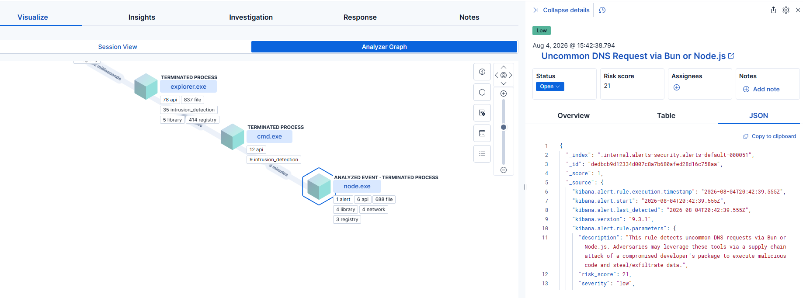The width and height of the screenshot is (803, 298).
Task: Click the 4 library pill
Action: pos(345,209)
